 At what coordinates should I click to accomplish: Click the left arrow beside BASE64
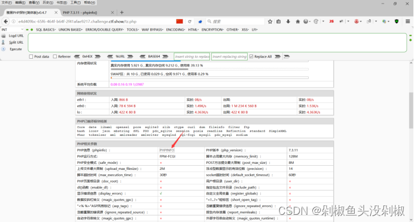click(142, 56)
